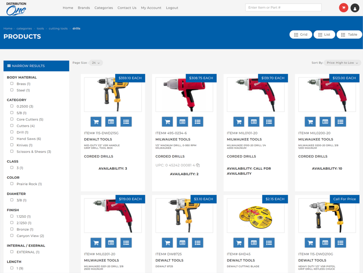363x273 pixels.
Task: Open quick view card icon for 6HD45
Action: (x=254, y=243)
